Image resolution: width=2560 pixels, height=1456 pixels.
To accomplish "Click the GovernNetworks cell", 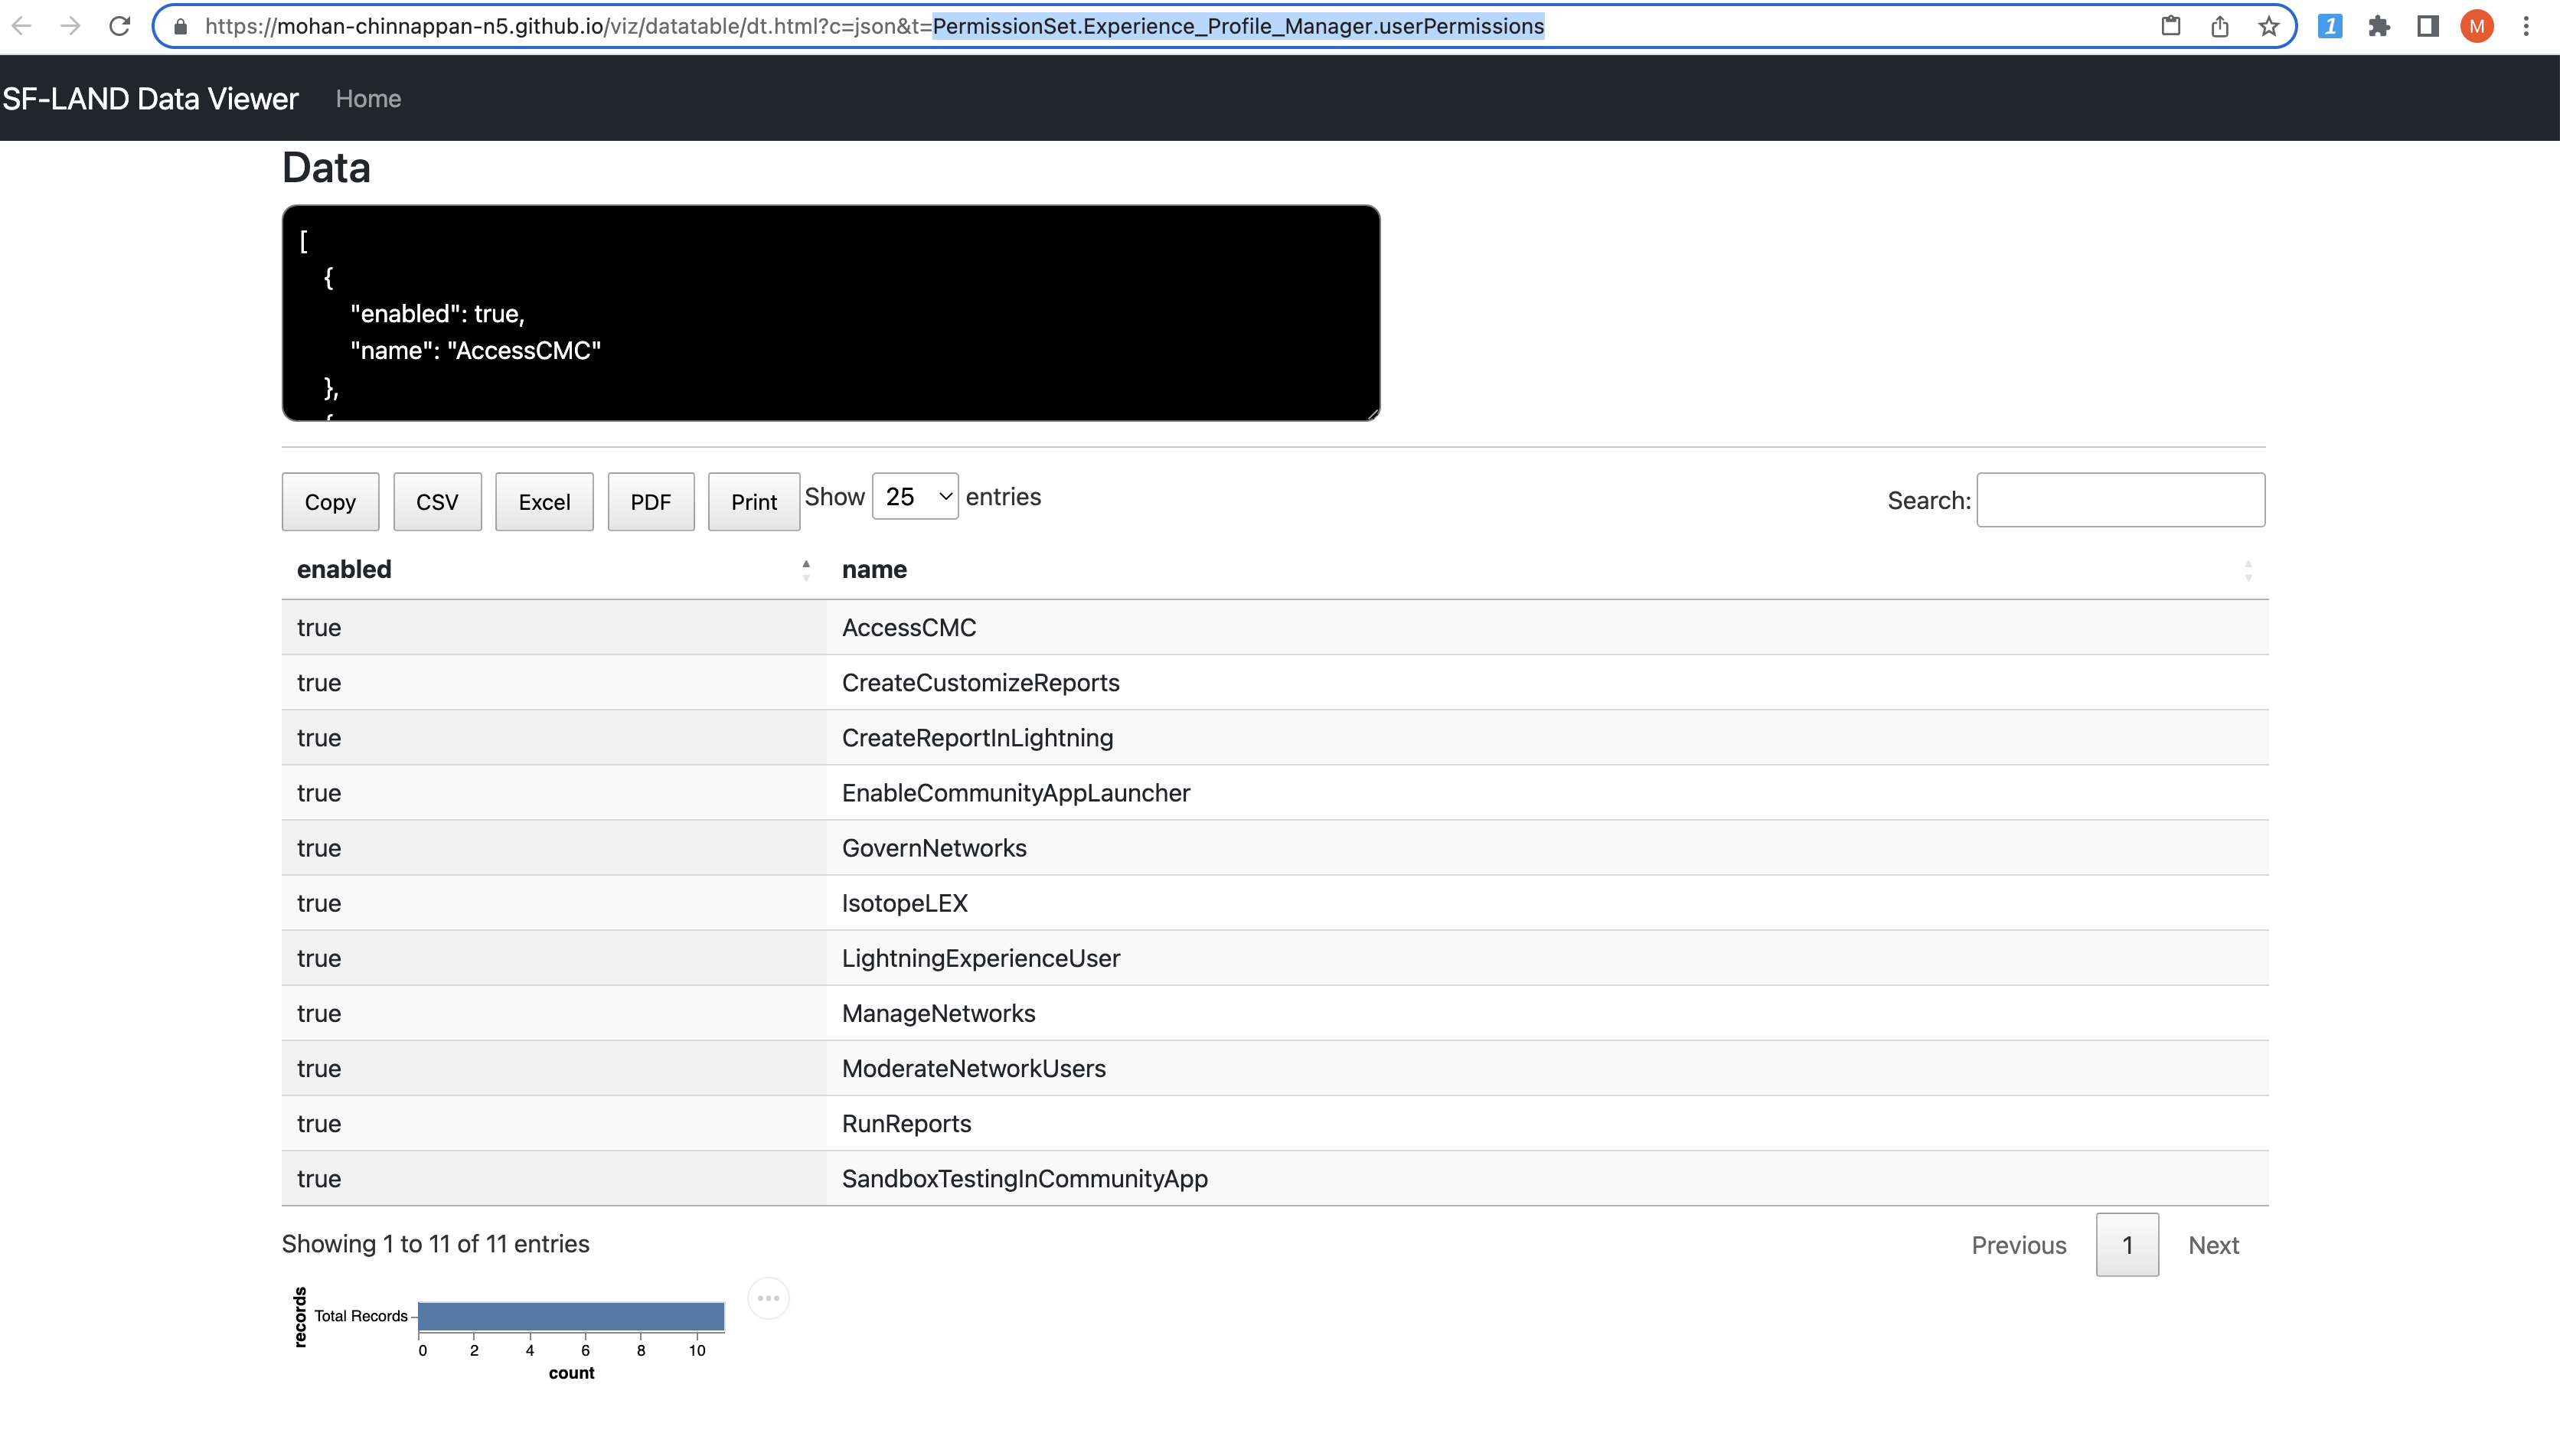I will tap(1547, 847).
